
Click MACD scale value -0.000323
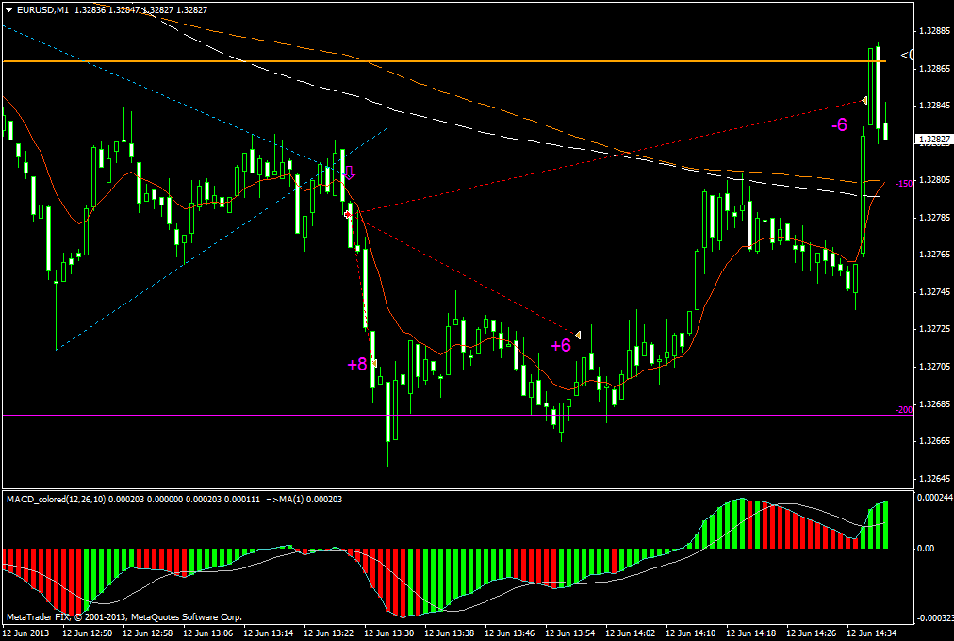click(x=934, y=617)
